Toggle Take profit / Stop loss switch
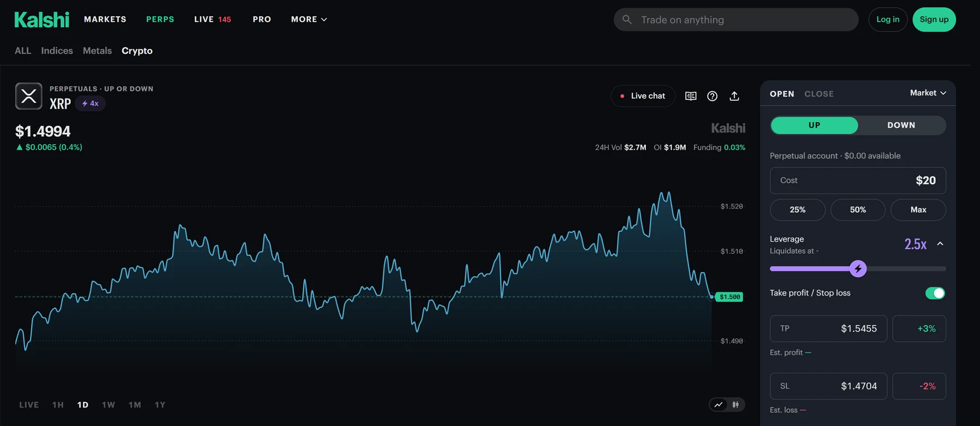The height and width of the screenshot is (426, 980). pos(935,293)
